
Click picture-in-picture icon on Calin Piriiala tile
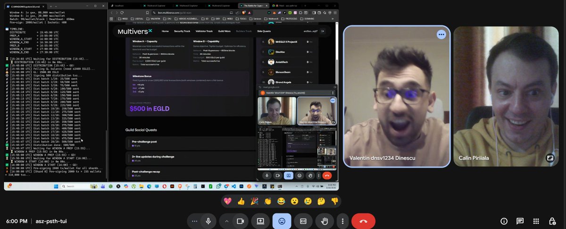pos(550,158)
